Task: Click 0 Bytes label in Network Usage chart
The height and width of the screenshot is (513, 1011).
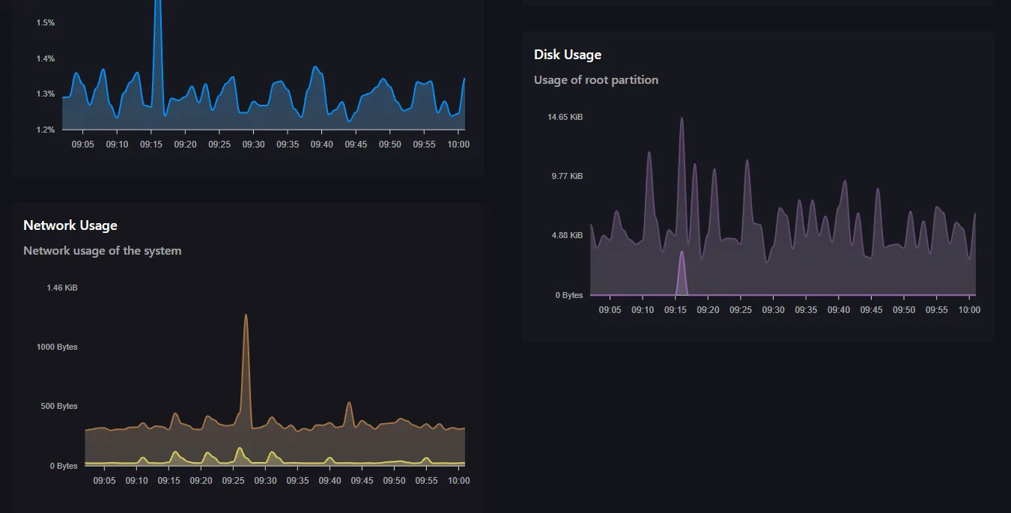Action: [x=64, y=466]
